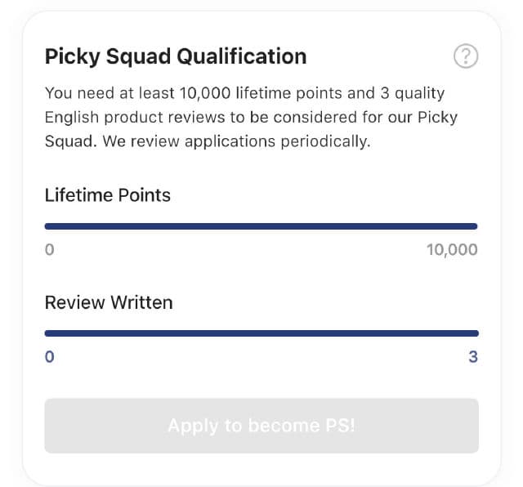This screenshot has width=523, height=487.
Task: Click the Lifetime Points progress bar
Action: [x=261, y=226]
